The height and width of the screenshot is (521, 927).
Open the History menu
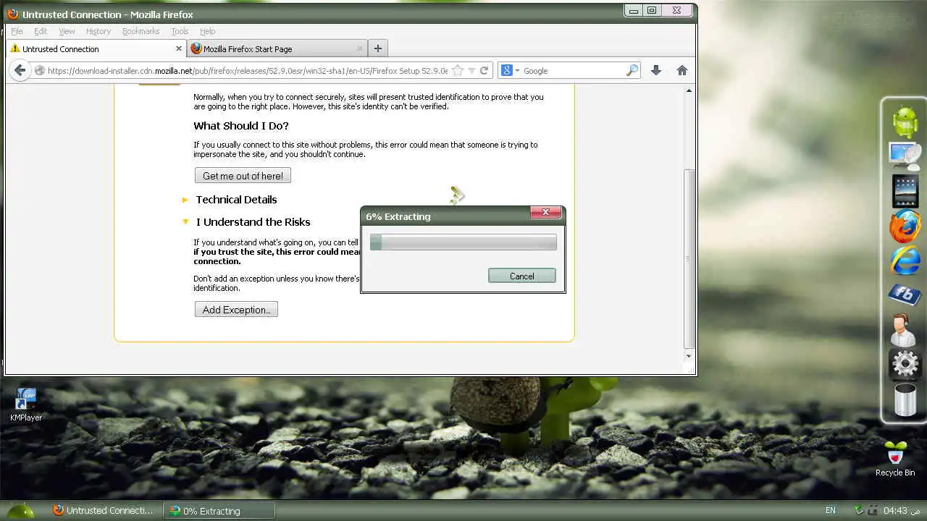pos(98,31)
